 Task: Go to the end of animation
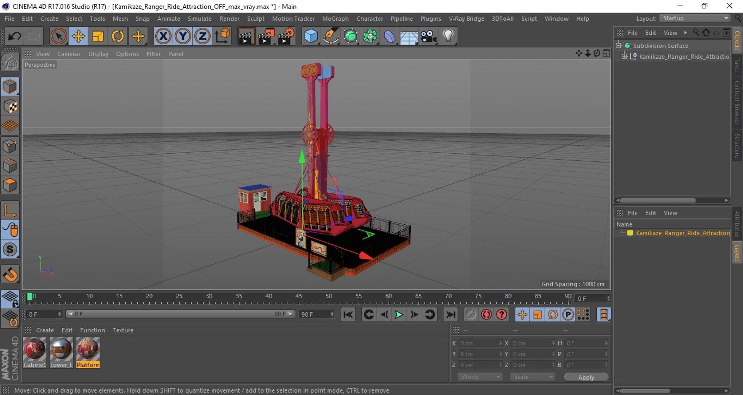coord(450,315)
